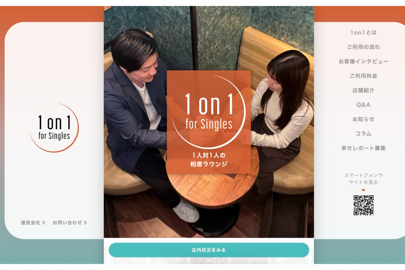Click the 1on1 for Singles sidebar logo
The height and width of the screenshot is (270, 405).
click(54, 128)
